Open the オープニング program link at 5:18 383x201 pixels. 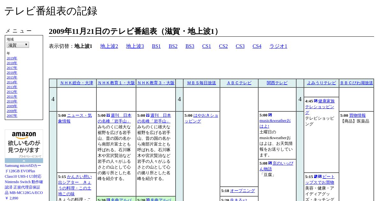pos(243,191)
